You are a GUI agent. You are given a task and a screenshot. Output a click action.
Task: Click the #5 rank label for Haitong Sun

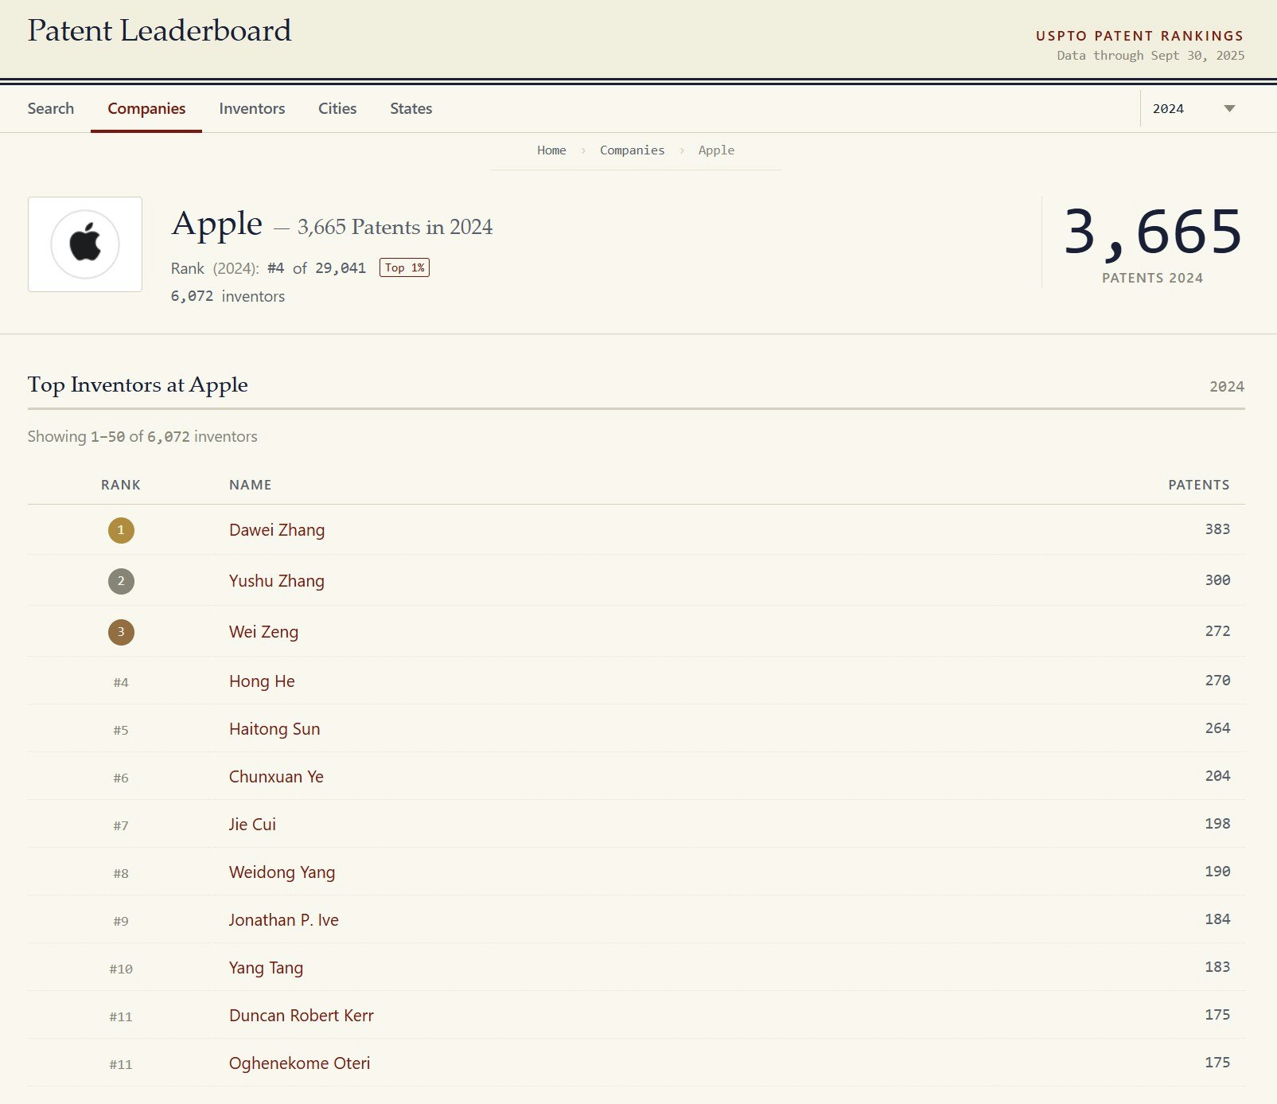(121, 730)
